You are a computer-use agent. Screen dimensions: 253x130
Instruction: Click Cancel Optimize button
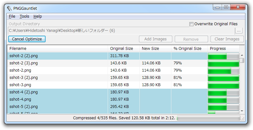point(27,39)
